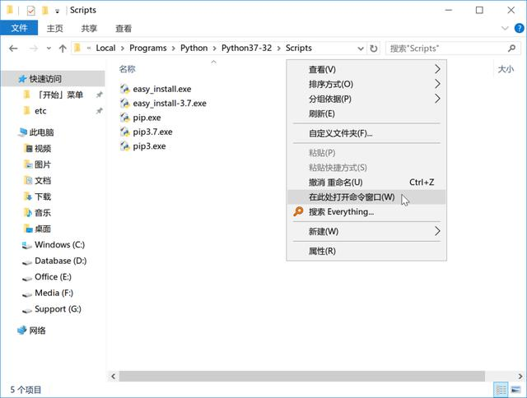Click the horizontal scrollbar right arrow
527x398 pixels.
[x=520, y=376]
